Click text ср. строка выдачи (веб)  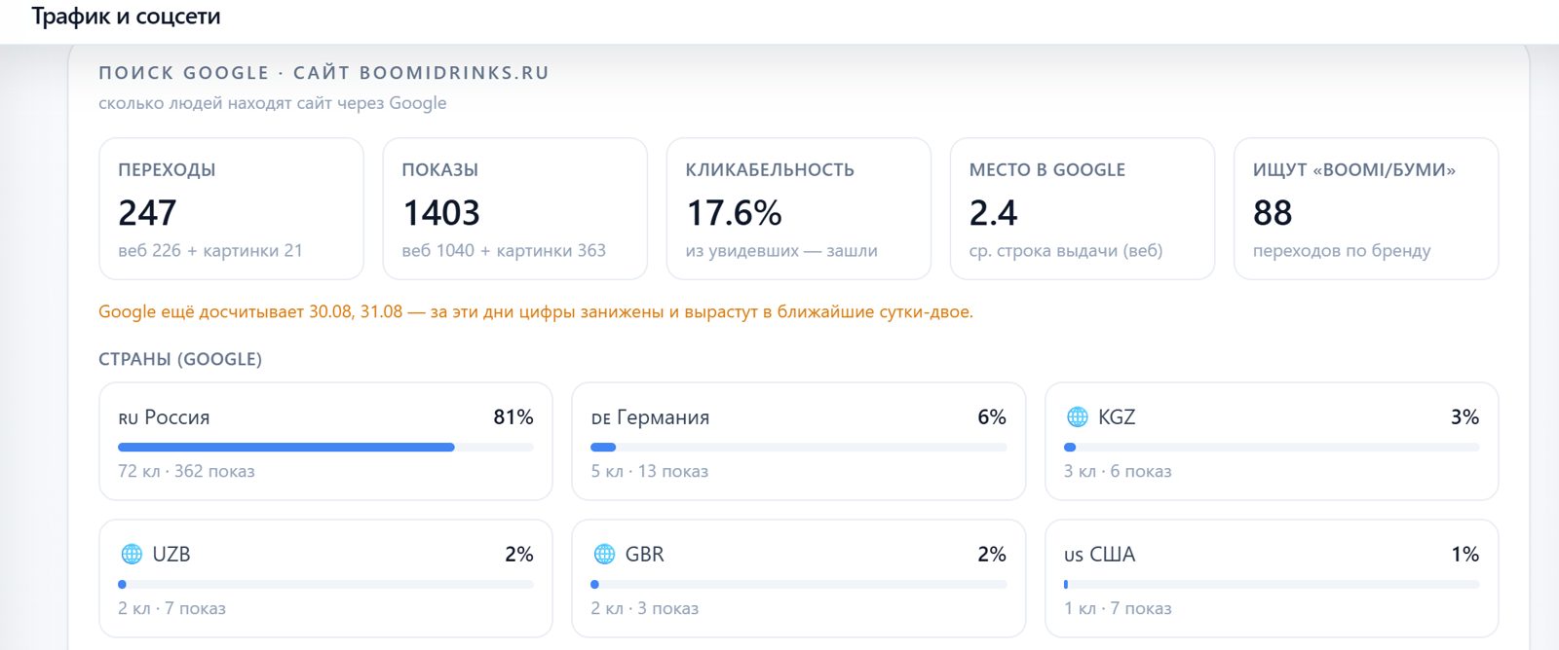1066,251
